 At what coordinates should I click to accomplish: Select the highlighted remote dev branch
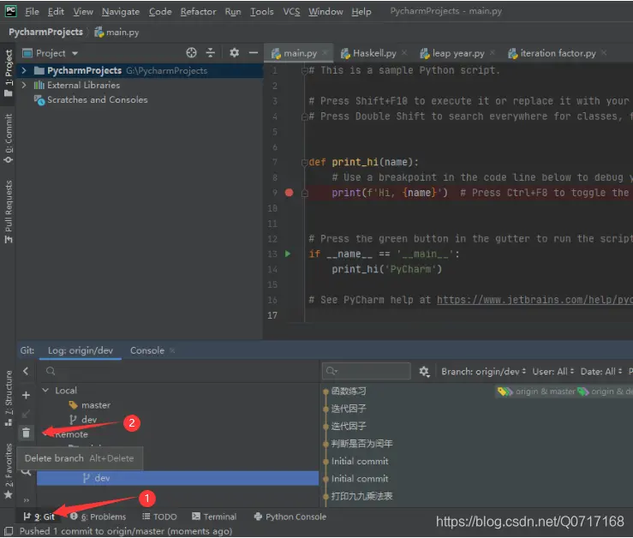[x=177, y=478]
